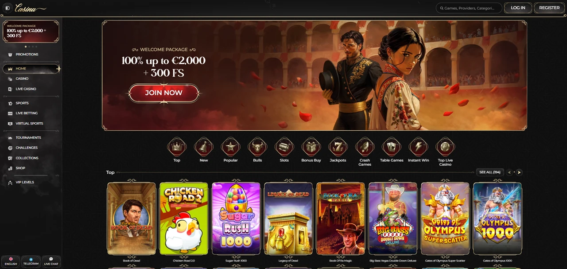Screen dimensions: 567x269
Task: Click the JOIN NOW banner button
Action: point(164,93)
